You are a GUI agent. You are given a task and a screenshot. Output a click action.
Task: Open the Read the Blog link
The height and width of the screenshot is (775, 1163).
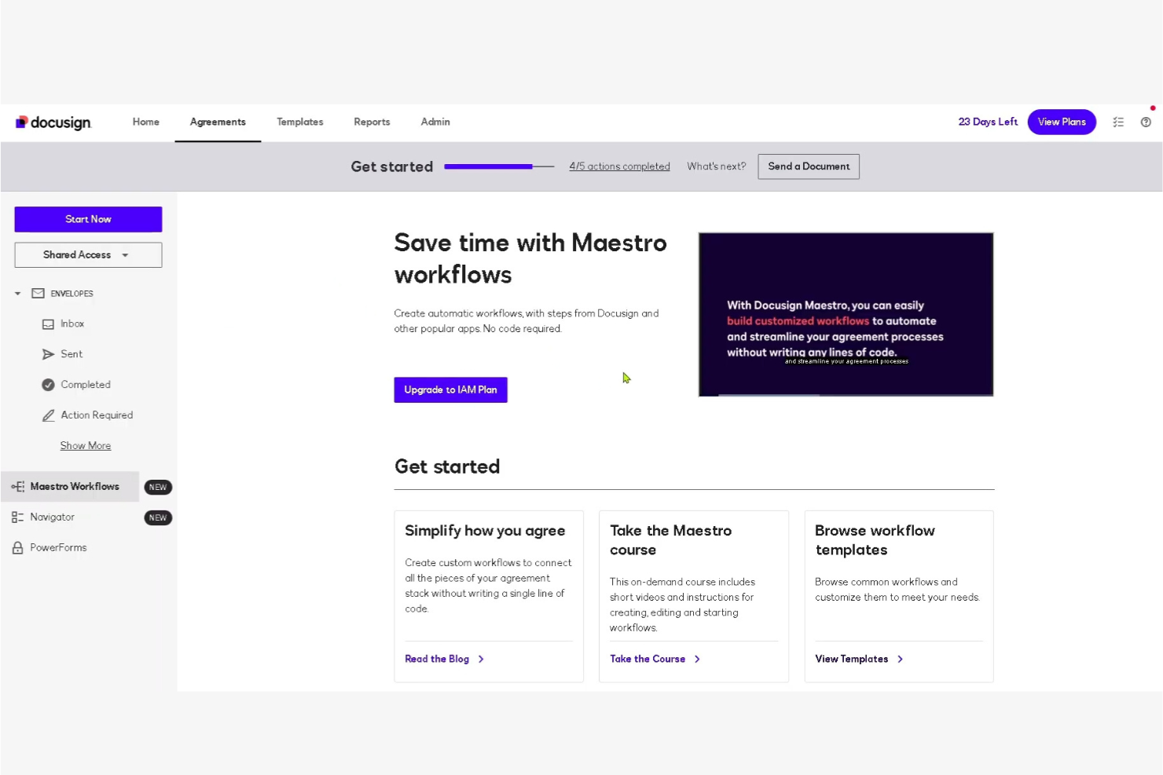pos(437,660)
